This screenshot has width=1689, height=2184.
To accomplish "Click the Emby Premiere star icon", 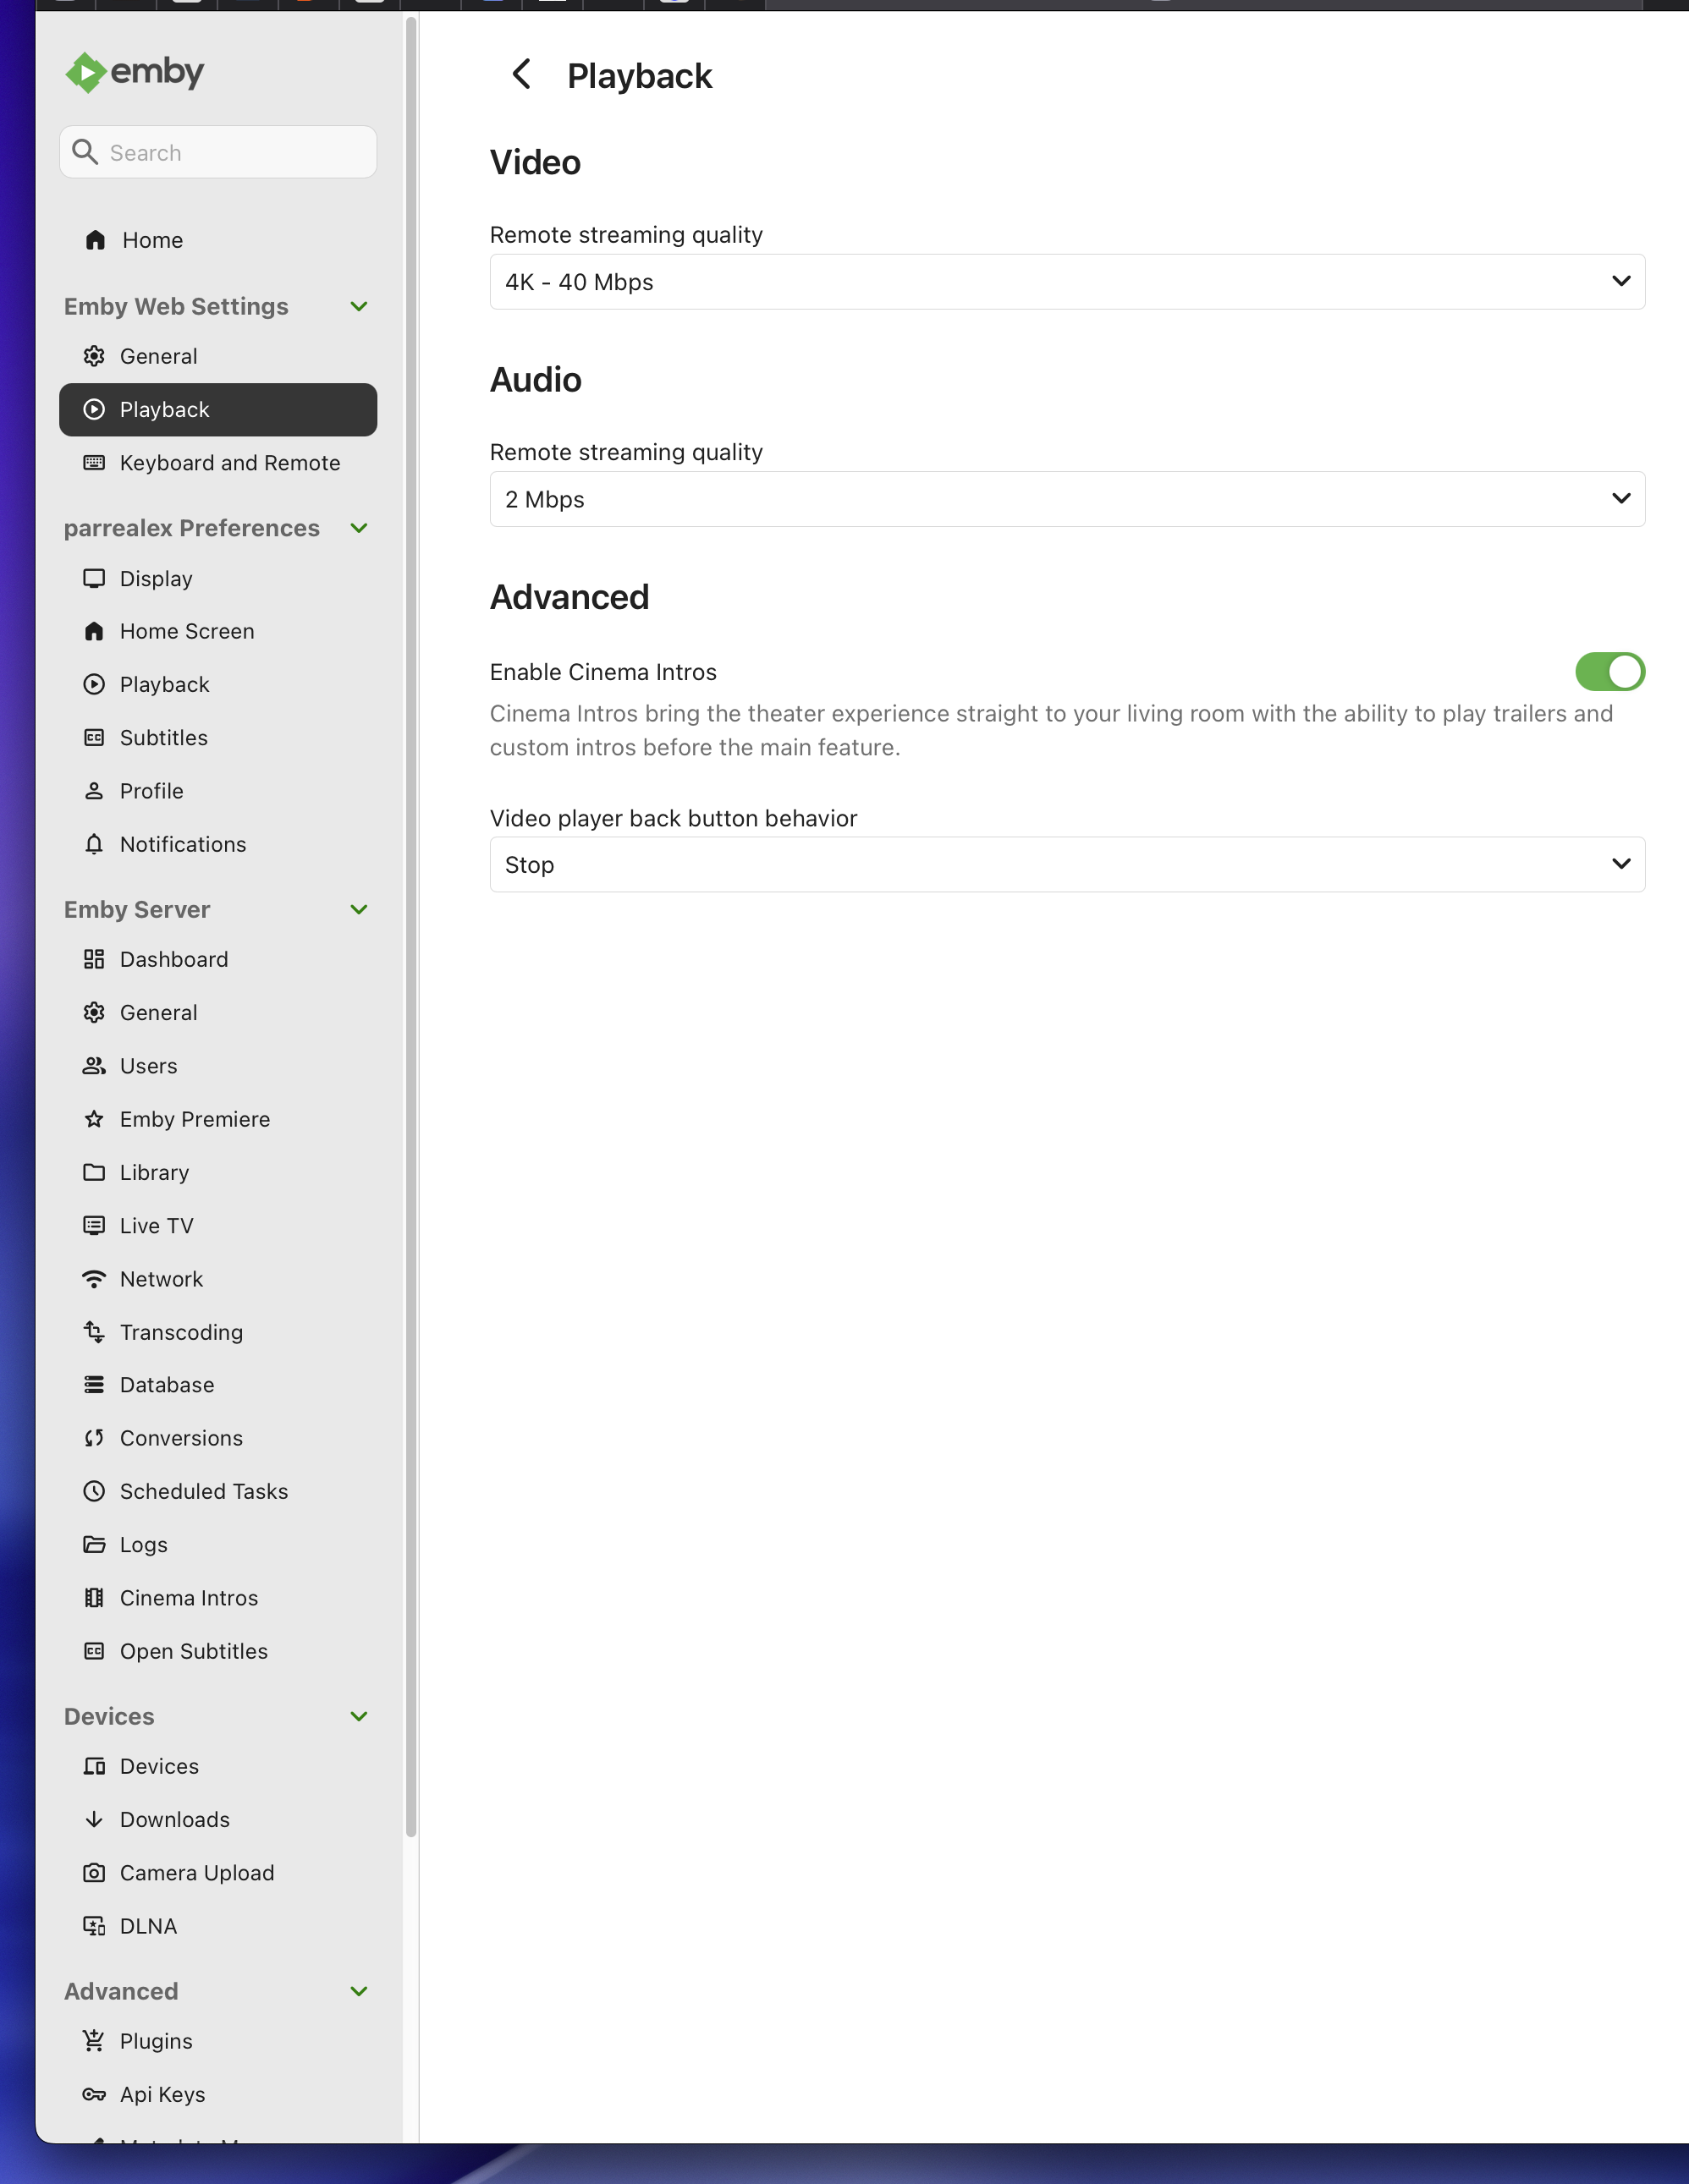I will (94, 1119).
